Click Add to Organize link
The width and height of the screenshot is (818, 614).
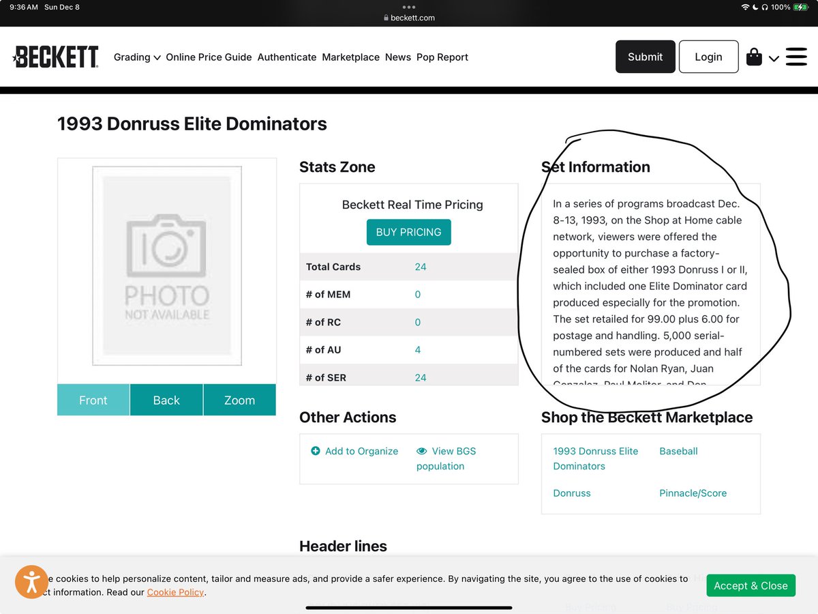[x=361, y=451]
